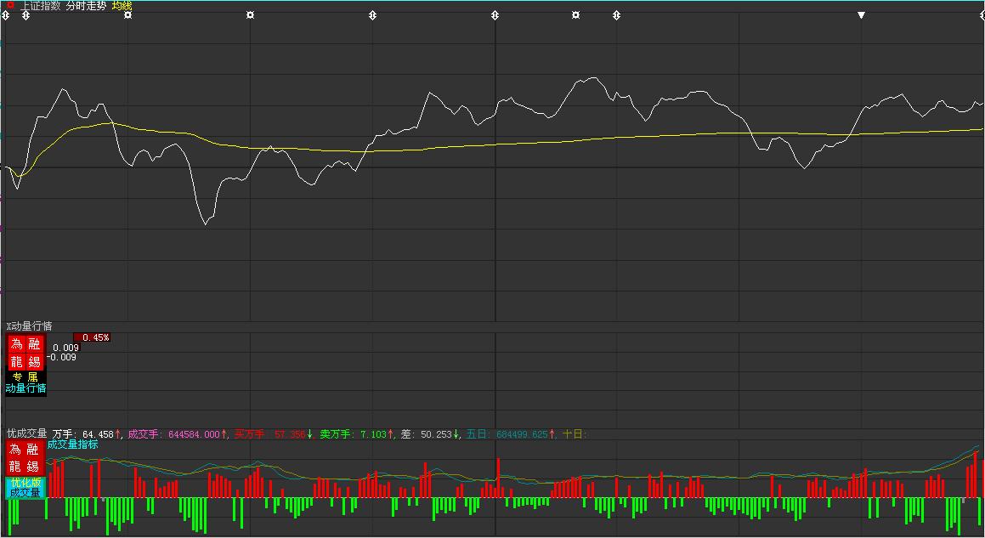
Task: Click the positive 0.009 value label
Action: pos(66,348)
